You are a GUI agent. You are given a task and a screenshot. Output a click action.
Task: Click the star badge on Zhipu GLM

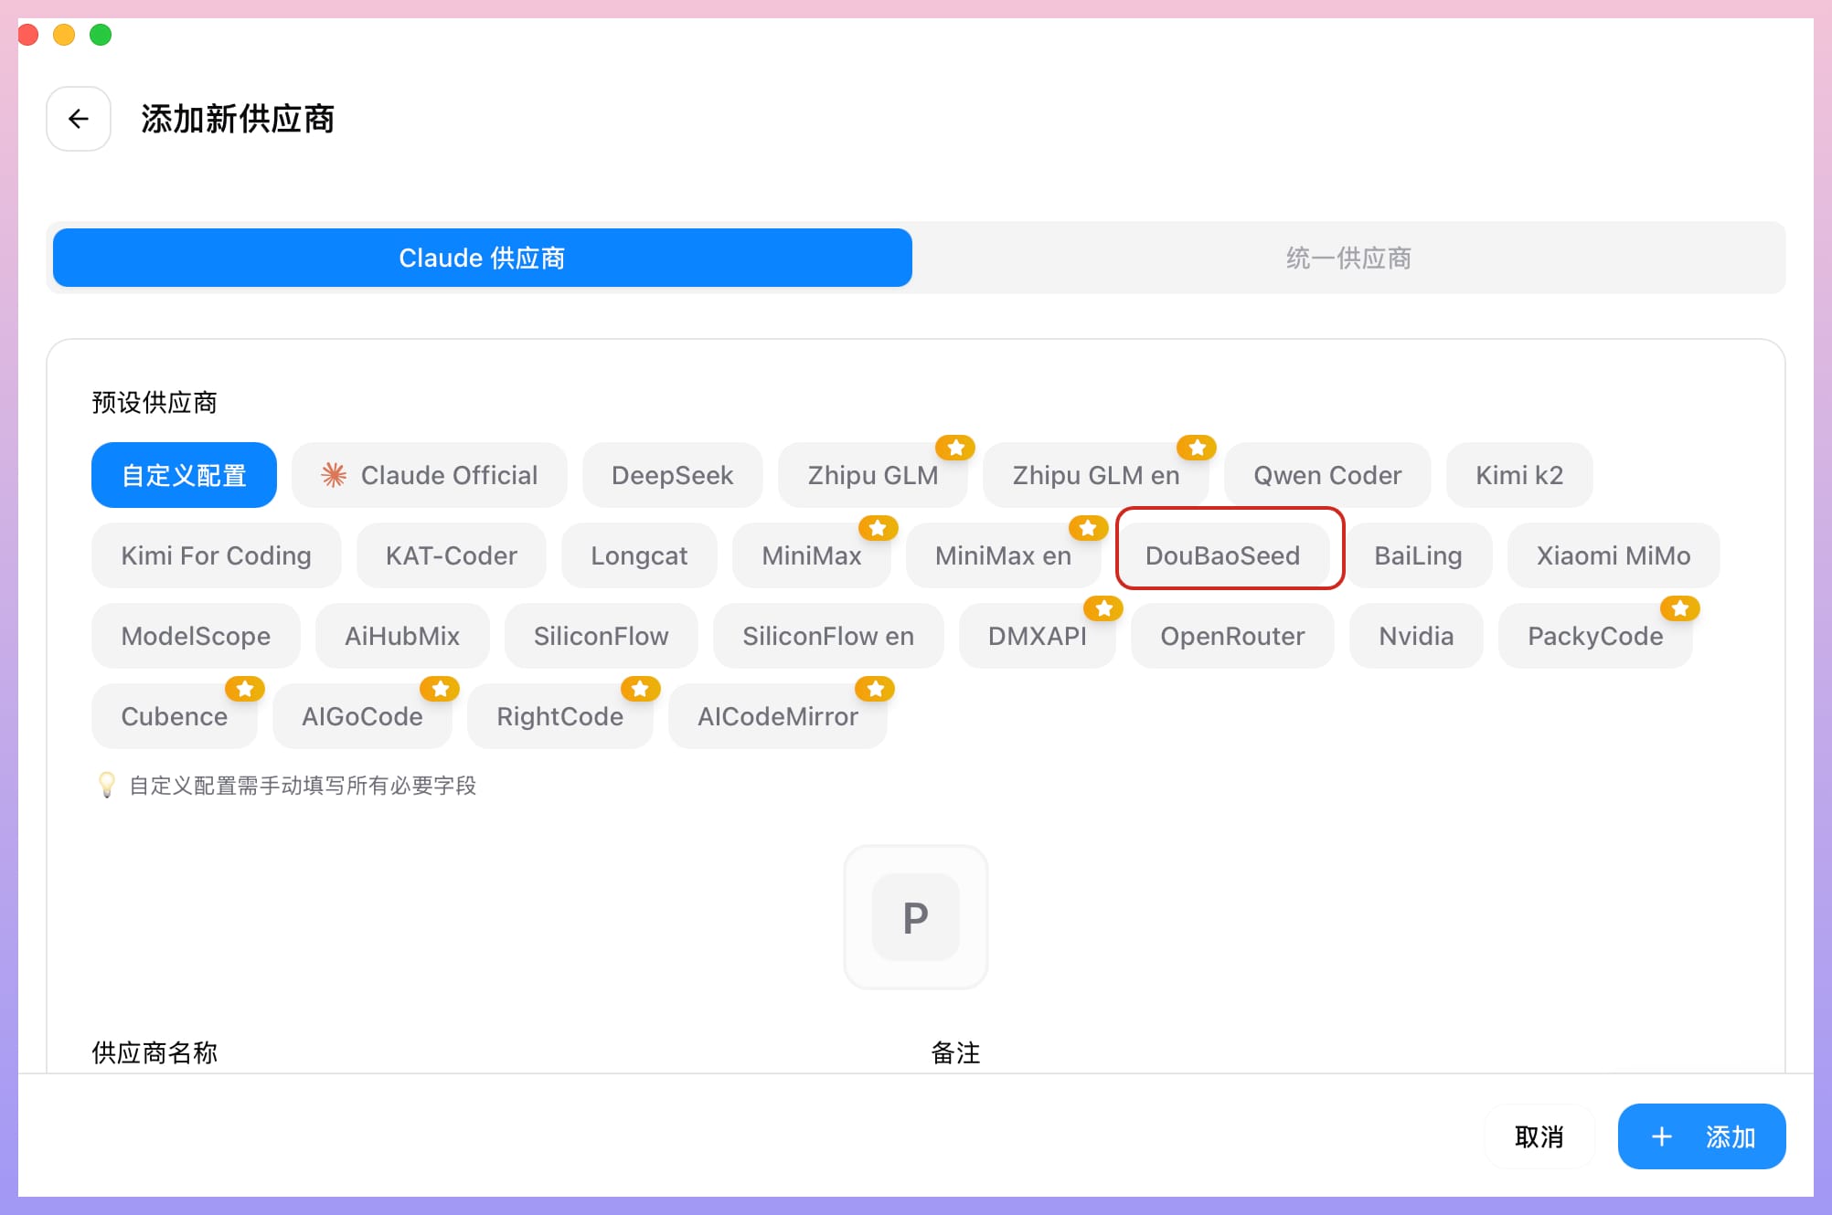click(x=955, y=448)
